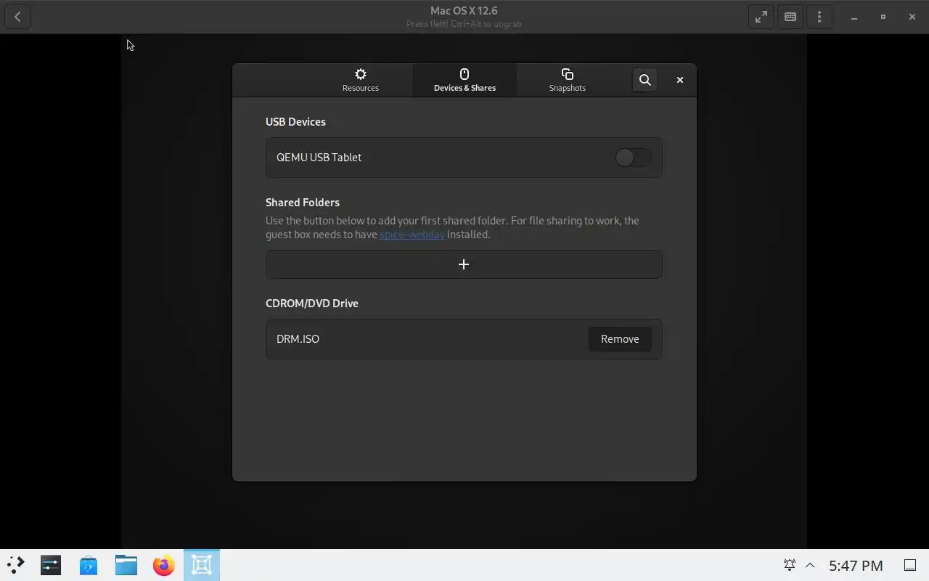
Task: Remove the DRM.ISO disc
Action: [620, 339]
